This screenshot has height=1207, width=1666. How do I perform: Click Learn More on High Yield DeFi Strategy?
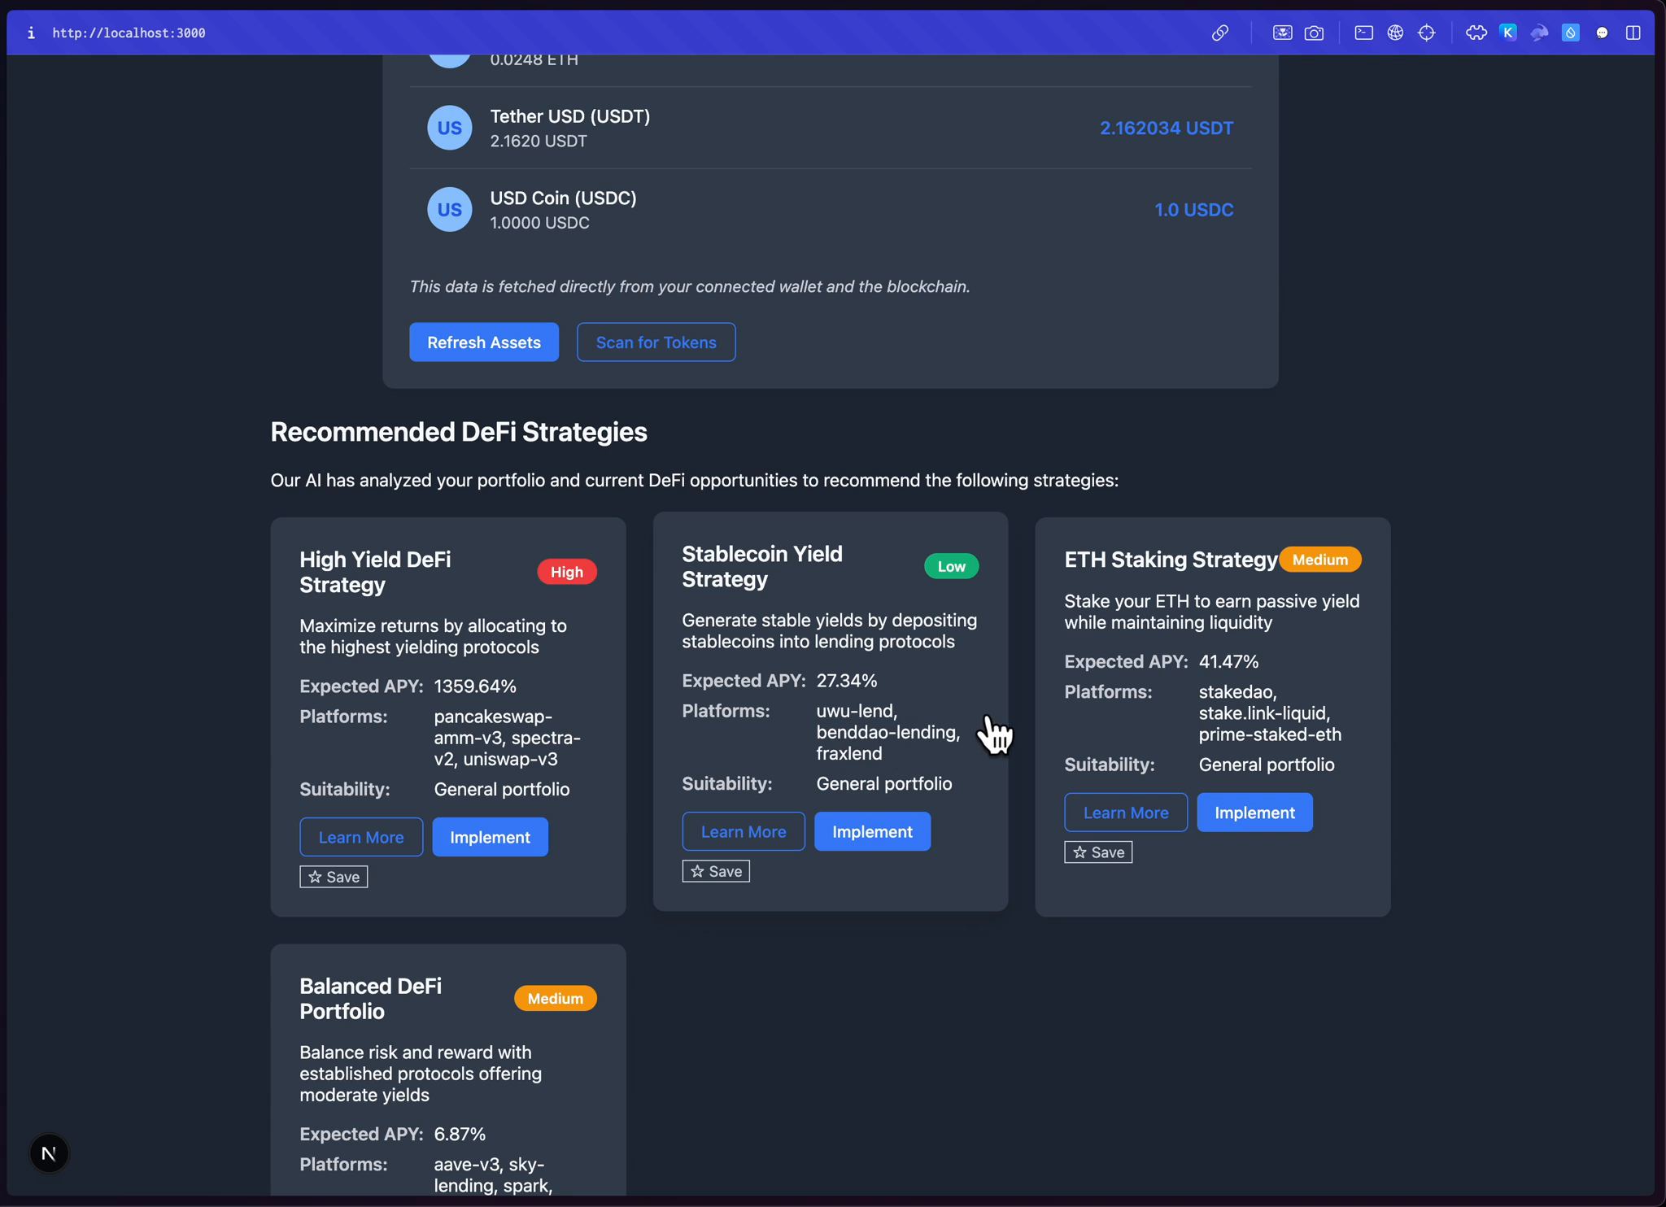tap(360, 836)
